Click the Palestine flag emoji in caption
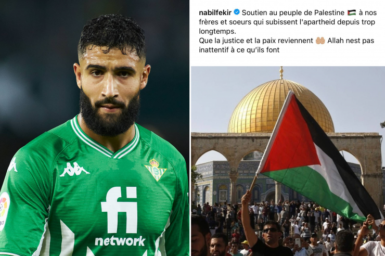 point(352,12)
